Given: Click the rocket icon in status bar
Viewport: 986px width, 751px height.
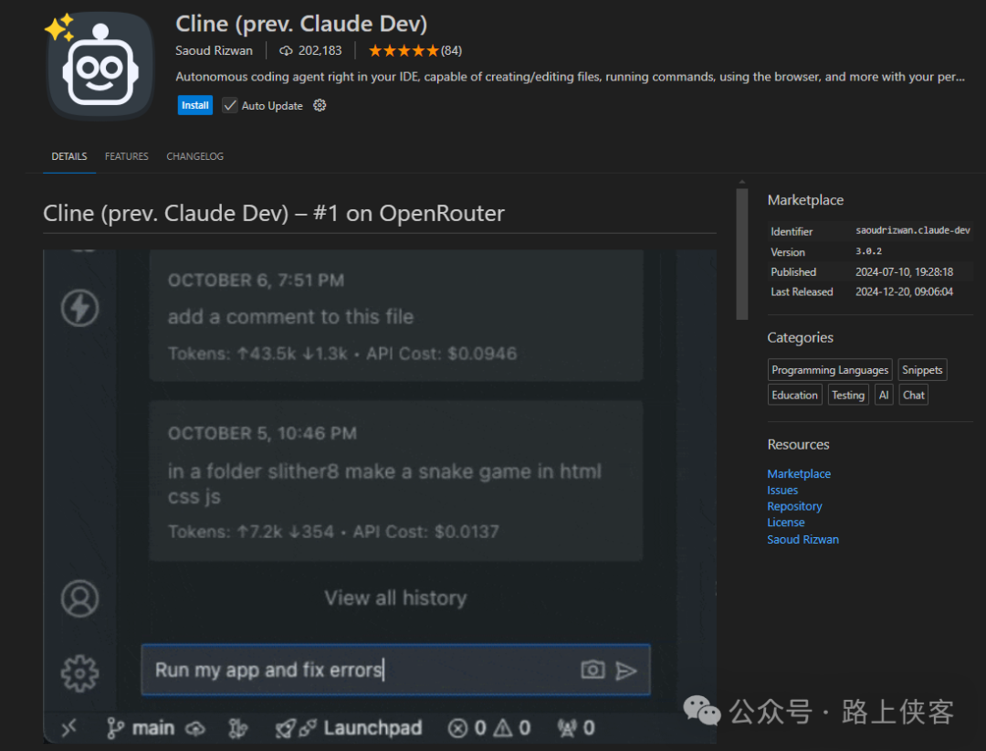Looking at the screenshot, I should coord(285,728).
